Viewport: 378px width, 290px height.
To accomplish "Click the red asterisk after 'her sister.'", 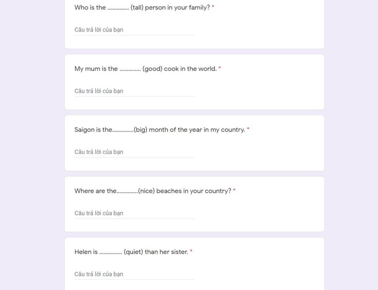I will (191, 251).
